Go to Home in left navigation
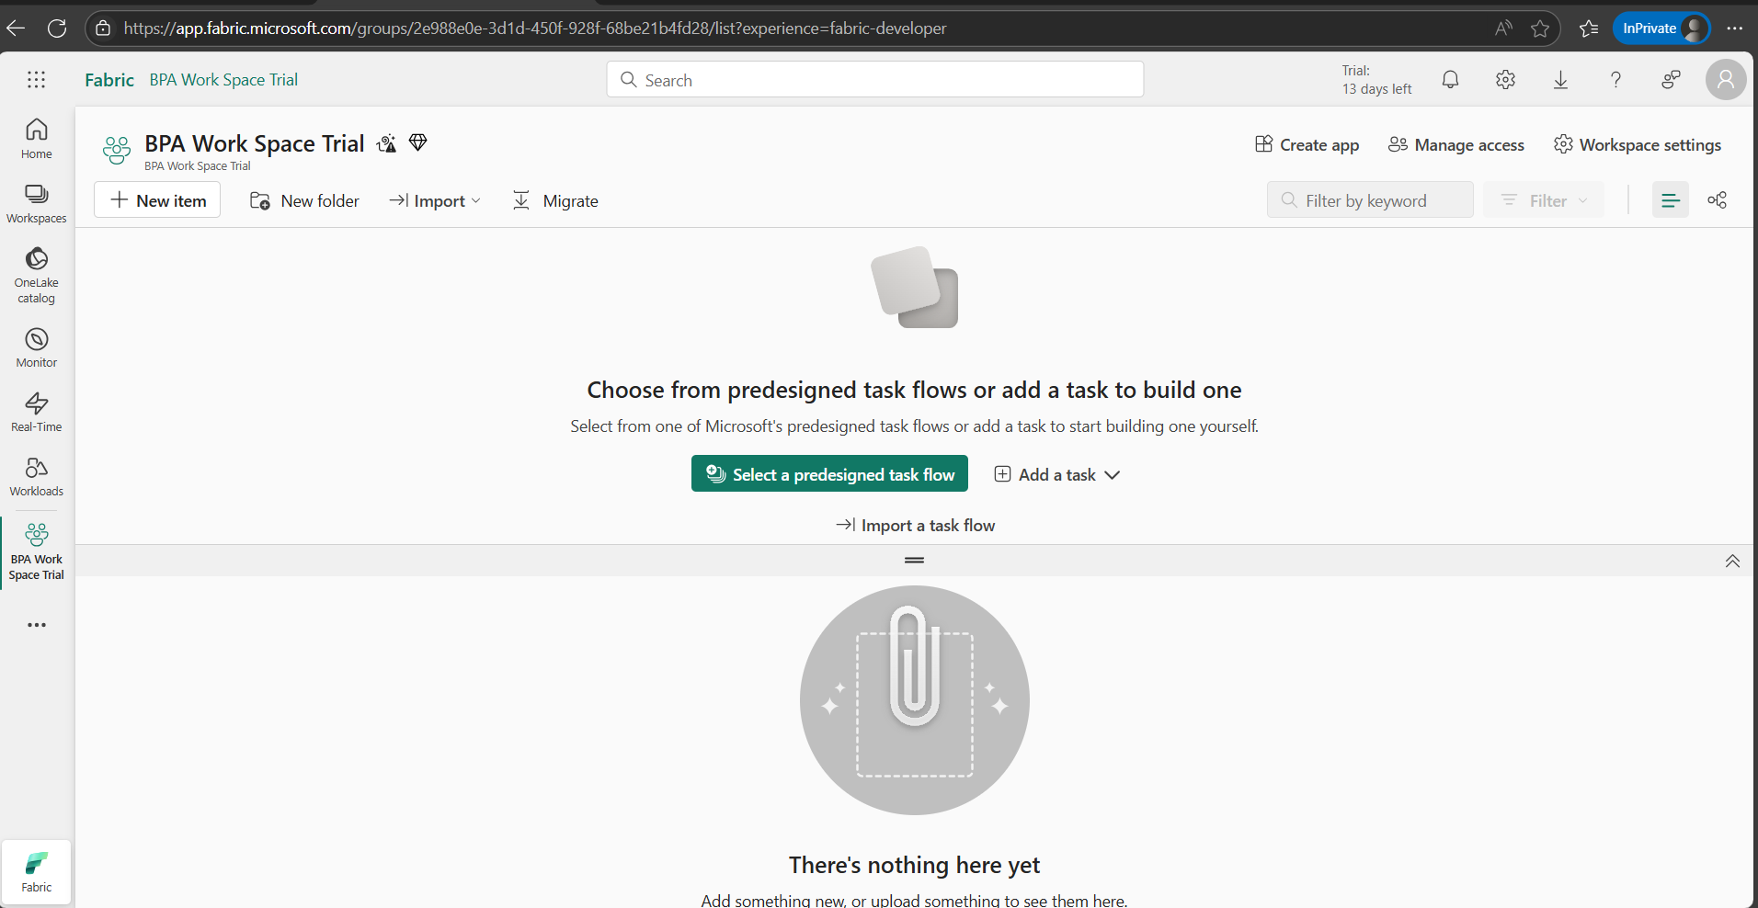Screen dimensions: 1758x908 [37, 139]
